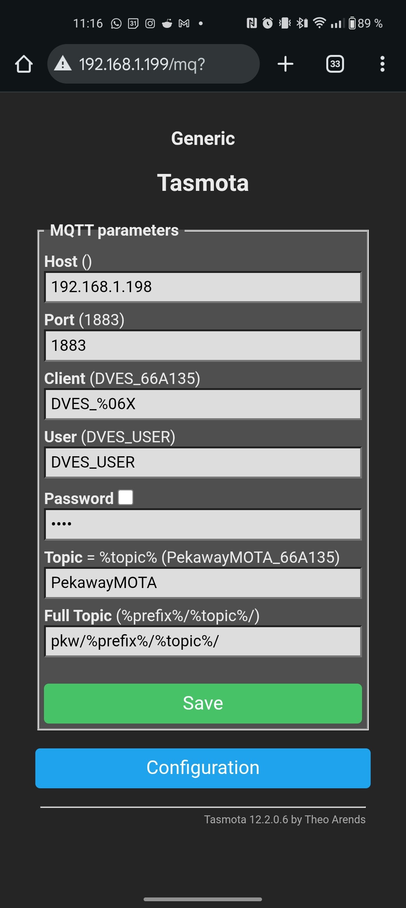Click the User field DVES_USER
The height and width of the screenshot is (908, 406).
pyautogui.click(x=203, y=462)
